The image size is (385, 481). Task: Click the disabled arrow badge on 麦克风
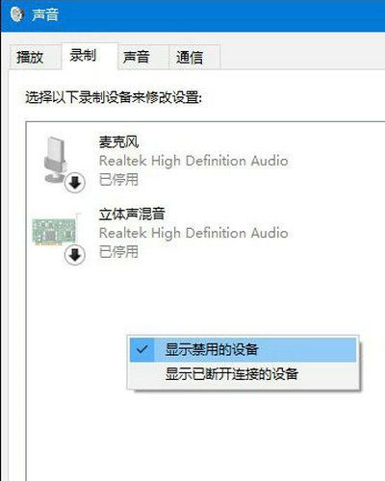click(74, 183)
